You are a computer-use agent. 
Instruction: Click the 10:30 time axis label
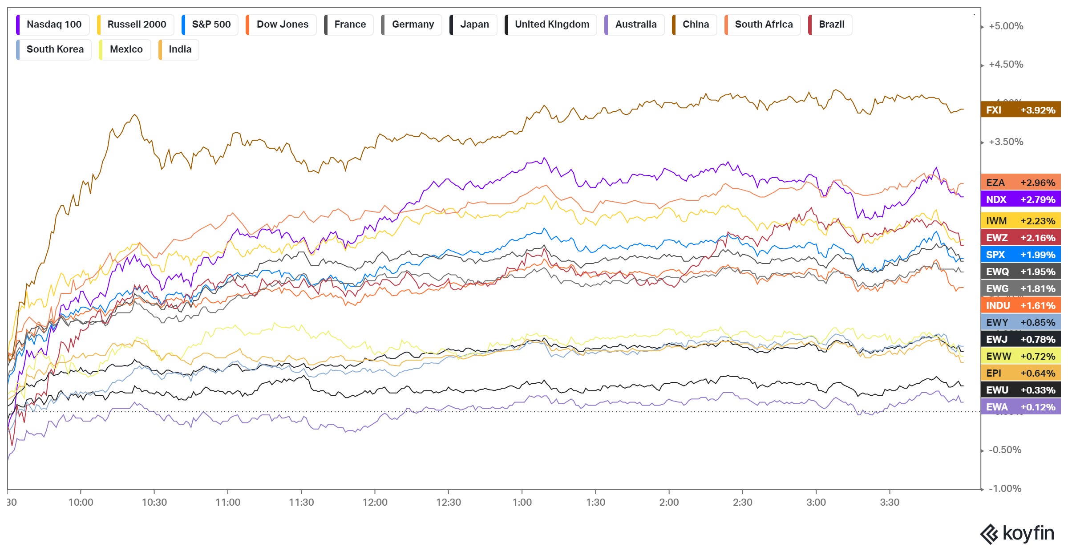point(154,503)
